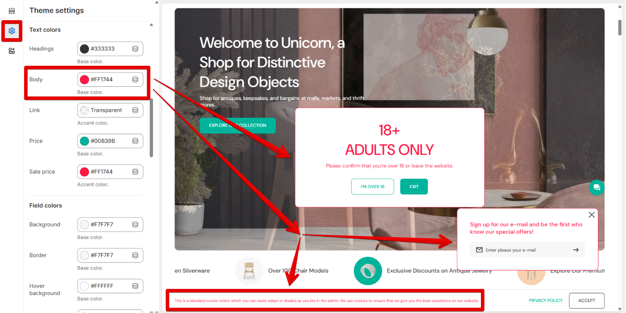Viewport: 626px width, 313px height.
Task: Submit e-mail with the arrow icon
Action: click(576, 250)
